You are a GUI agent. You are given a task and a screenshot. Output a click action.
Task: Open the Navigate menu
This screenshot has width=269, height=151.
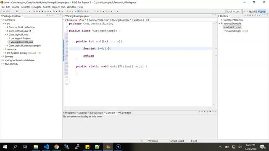37,7
